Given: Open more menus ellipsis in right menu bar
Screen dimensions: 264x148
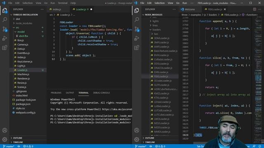Looking at the screenshot, I should click(192, 3).
